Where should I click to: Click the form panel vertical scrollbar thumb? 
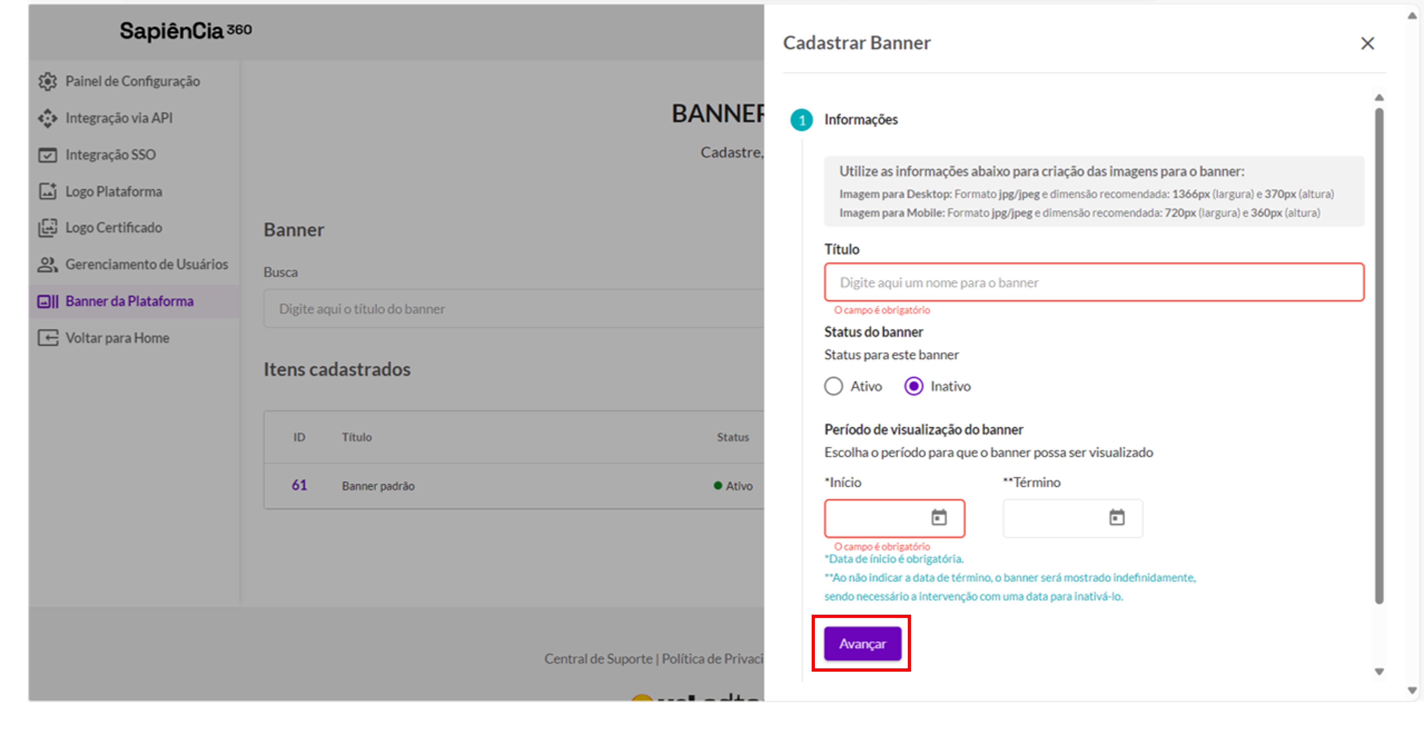tap(1379, 356)
